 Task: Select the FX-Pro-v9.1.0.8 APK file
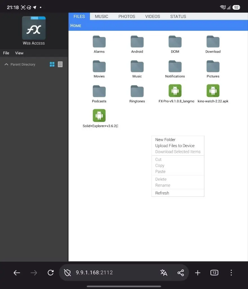pos(176,94)
